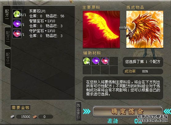Screen dimensions: 171x125
Task: Click the silver money field showing 15000
Action: (x=24, y=117)
